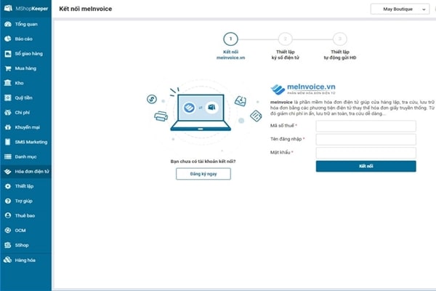Open the Báo cáo menu item
This screenshot has width=436, height=291.
25,39
